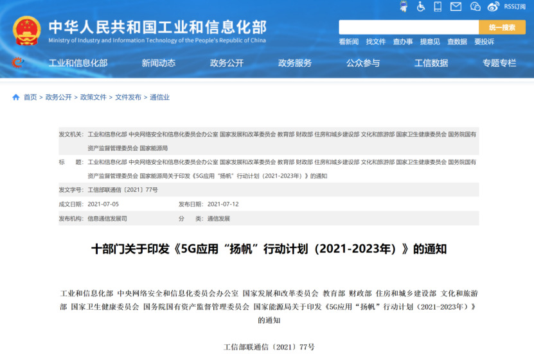
Task: Click the envelope mail icon
Action: click(x=456, y=6)
